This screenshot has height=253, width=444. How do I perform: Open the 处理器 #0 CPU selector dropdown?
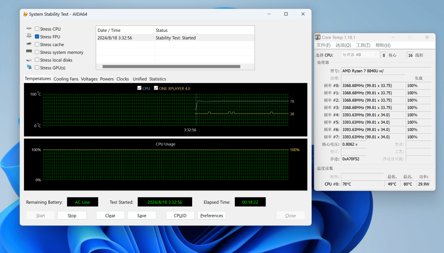[x=360, y=55]
